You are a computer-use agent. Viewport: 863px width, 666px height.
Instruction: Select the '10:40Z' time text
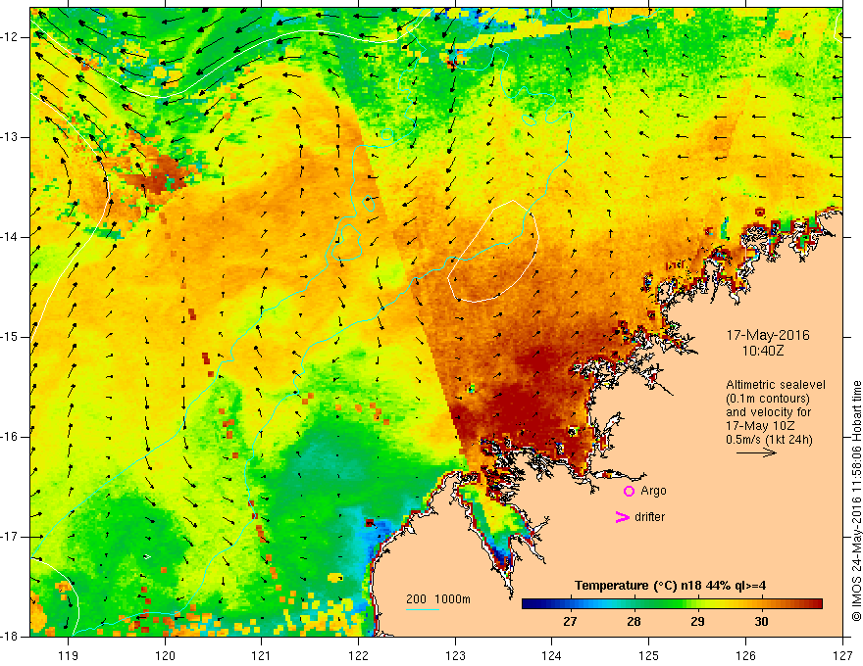click(x=763, y=351)
